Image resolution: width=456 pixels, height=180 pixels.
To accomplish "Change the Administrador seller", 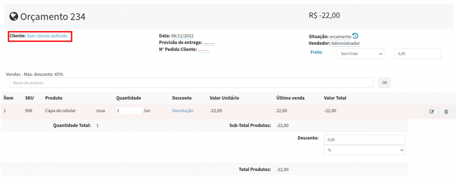I will (x=345, y=43).
